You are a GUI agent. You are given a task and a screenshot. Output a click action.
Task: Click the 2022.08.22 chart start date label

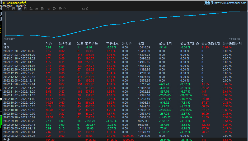point(10,39)
